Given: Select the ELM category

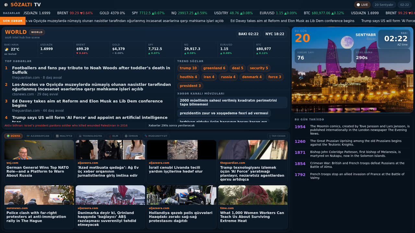Looking at the screenshot, I should coord(113,136).
